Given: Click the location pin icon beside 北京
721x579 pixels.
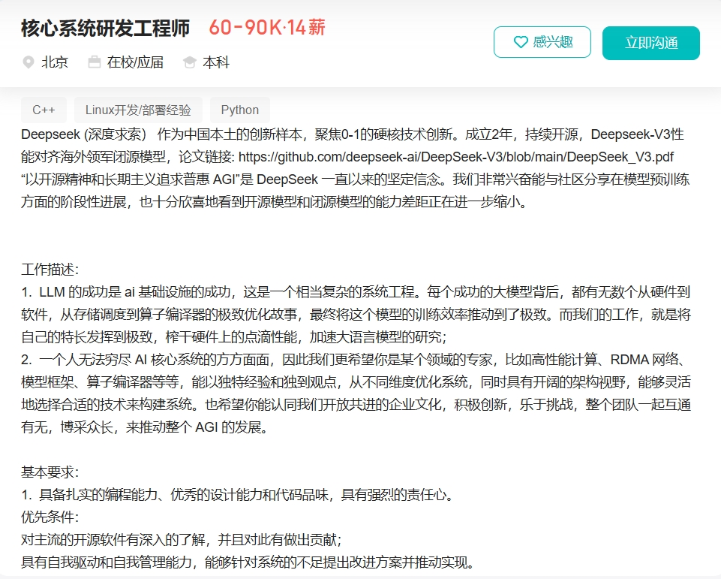Looking at the screenshot, I should (x=29, y=62).
